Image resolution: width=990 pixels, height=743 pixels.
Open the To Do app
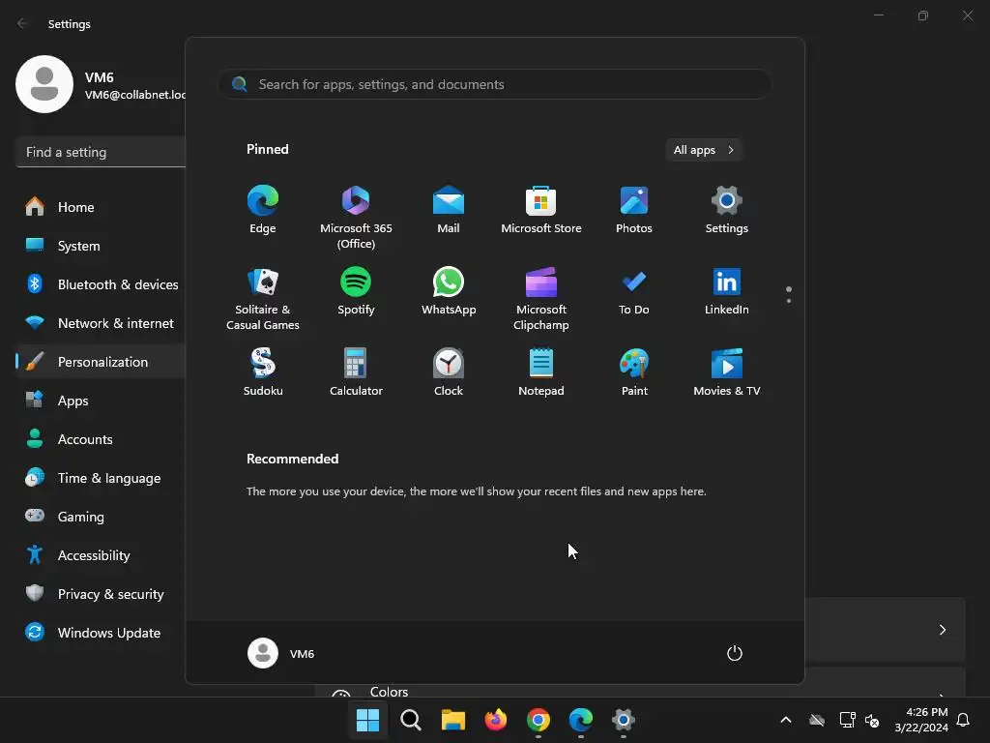tap(634, 291)
